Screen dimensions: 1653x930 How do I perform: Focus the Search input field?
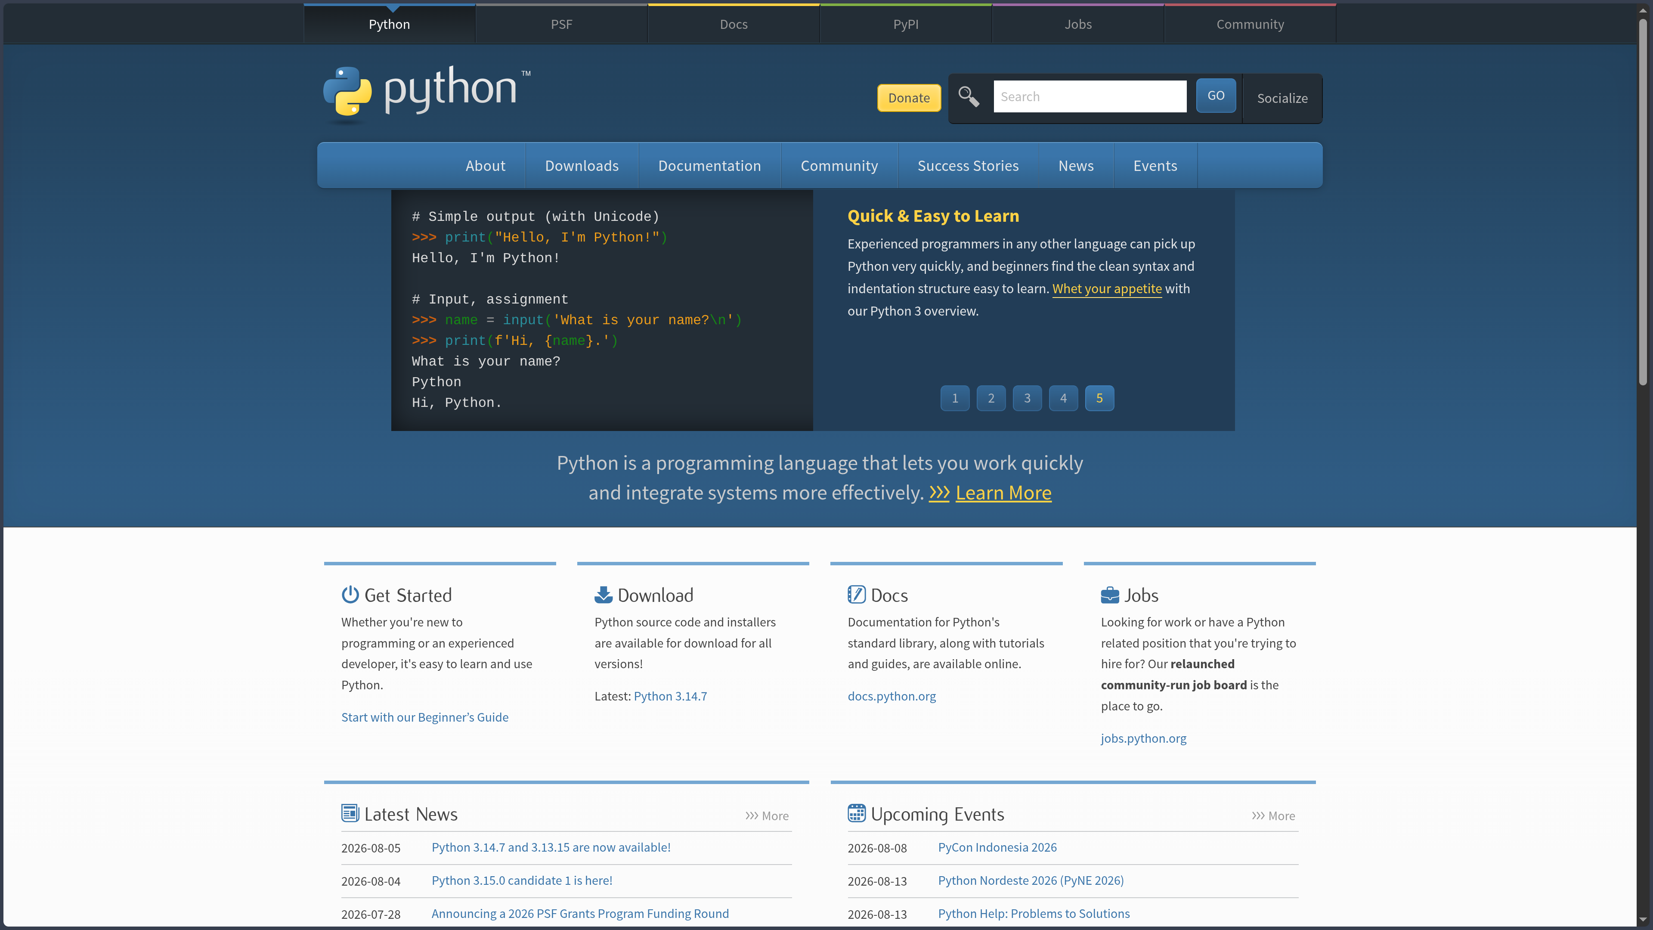click(1090, 96)
